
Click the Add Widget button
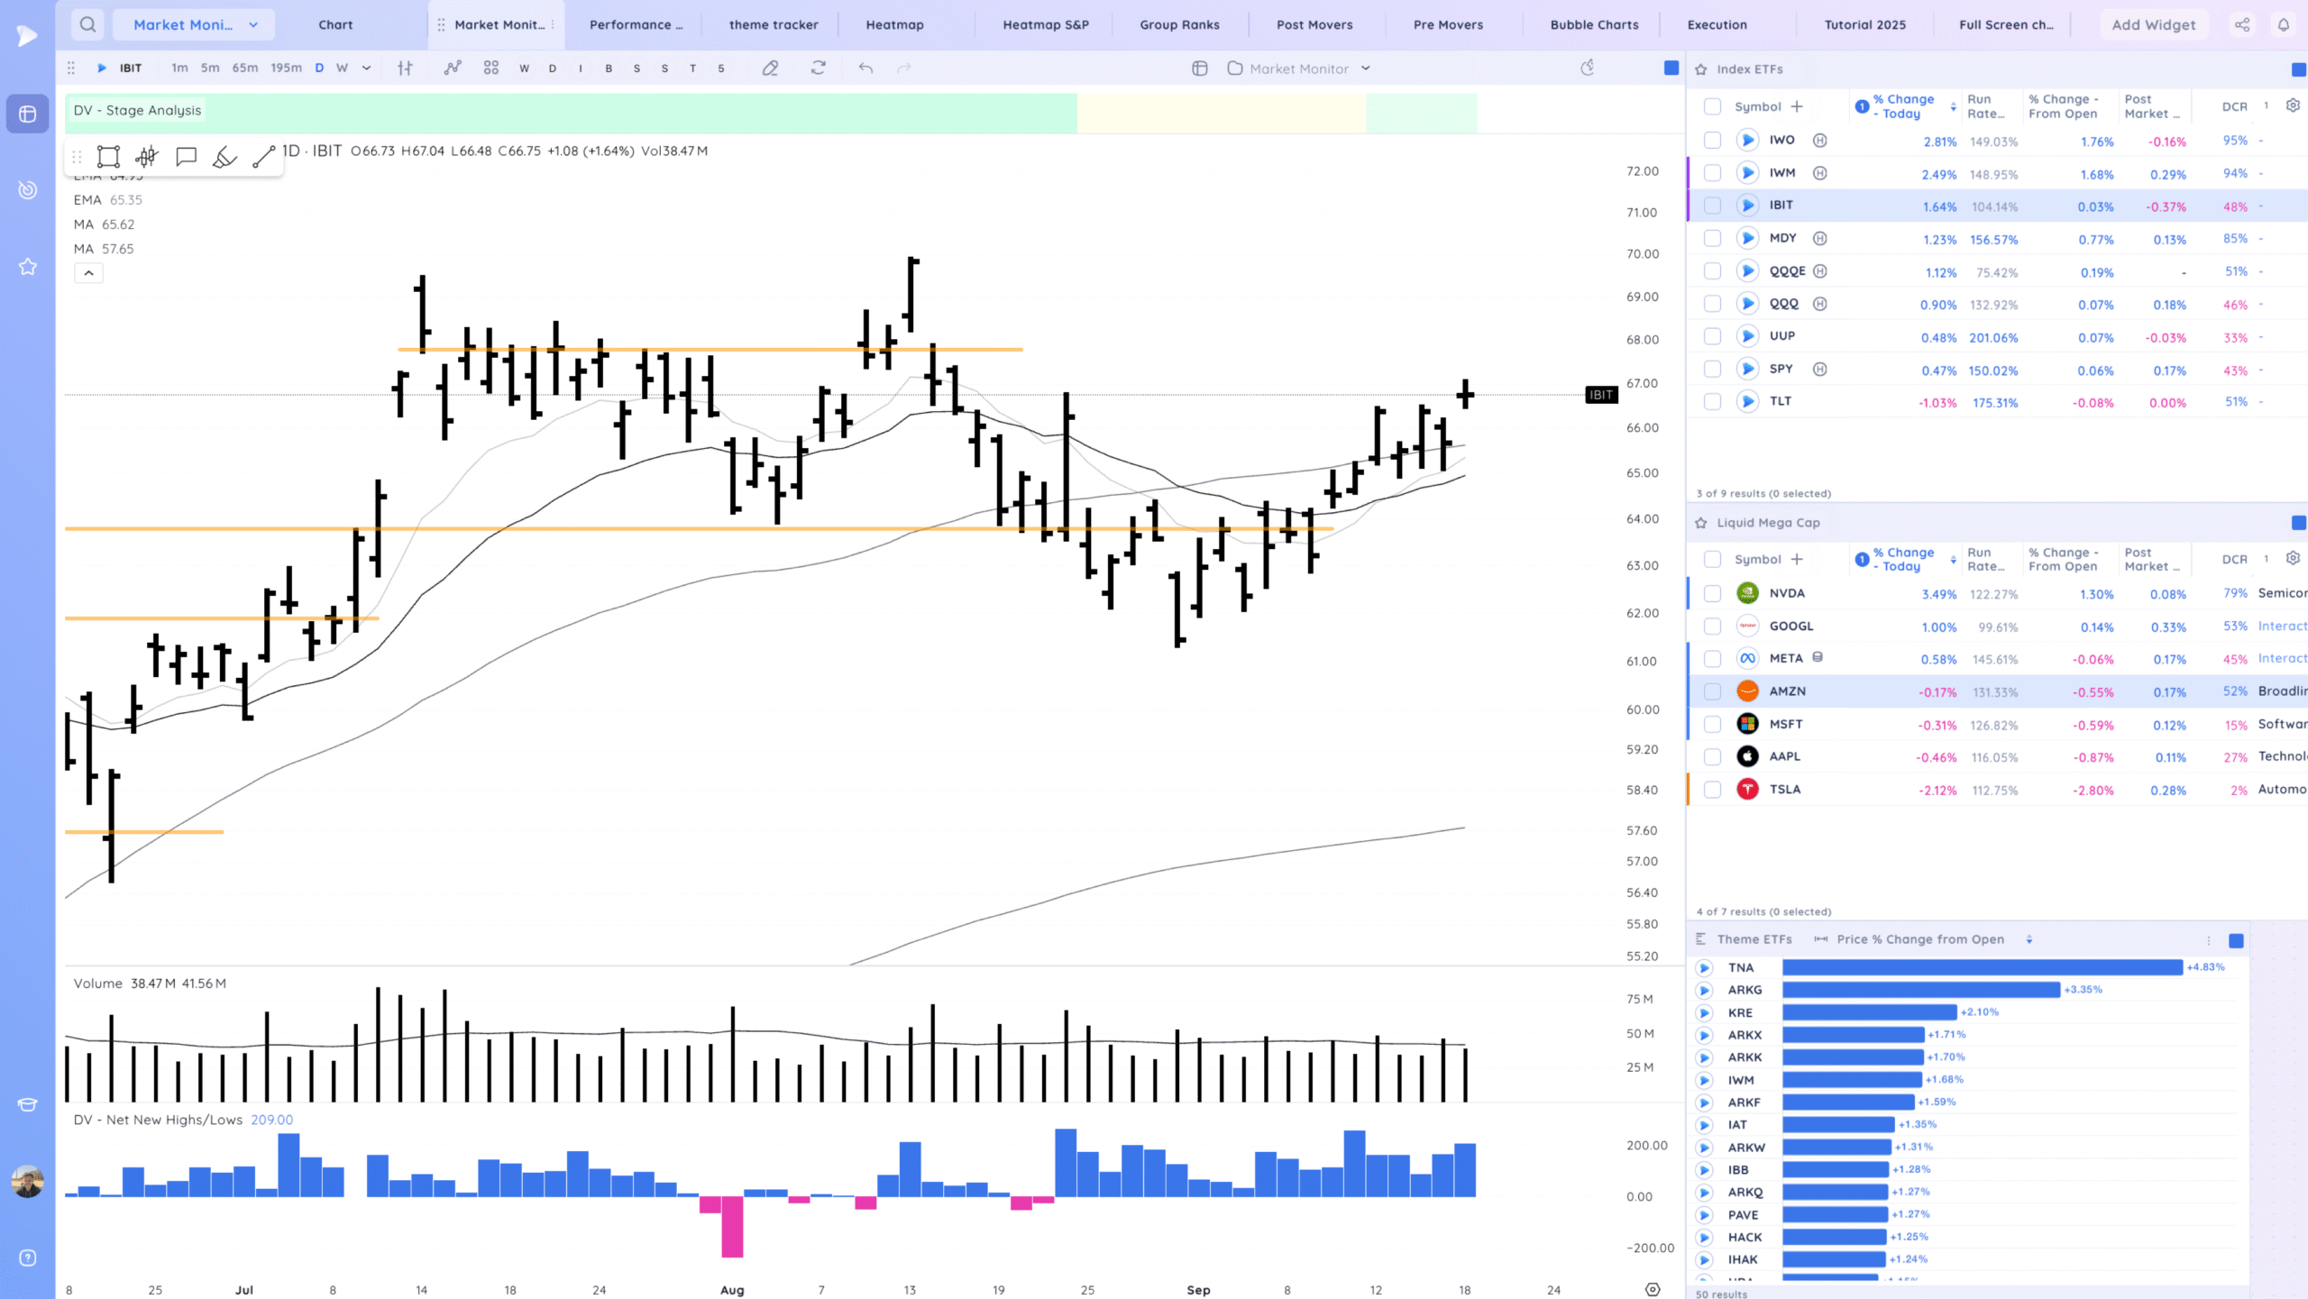[x=2153, y=24]
